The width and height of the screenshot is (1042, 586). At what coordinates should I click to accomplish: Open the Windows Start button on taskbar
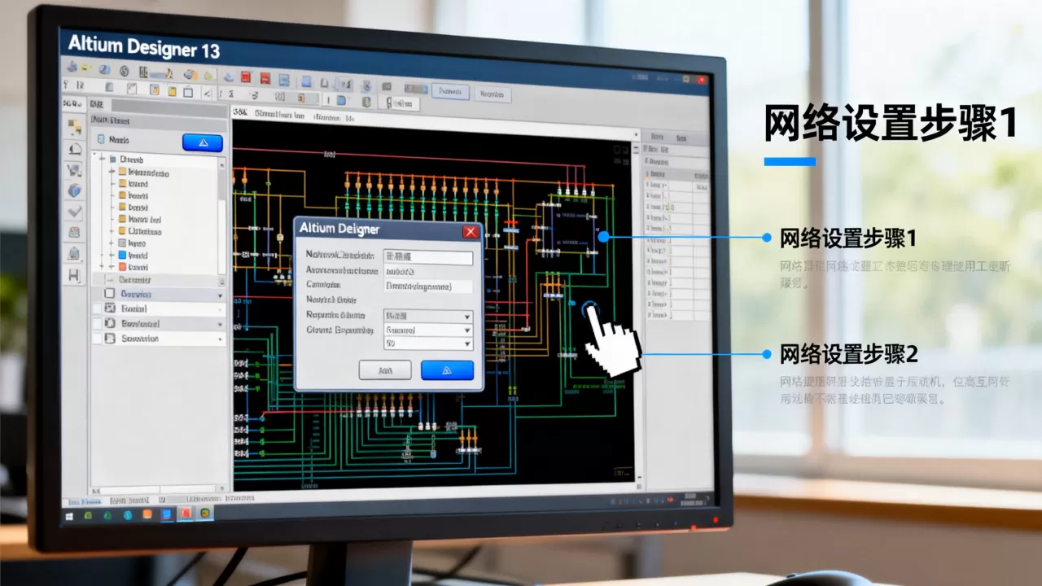pos(69,517)
